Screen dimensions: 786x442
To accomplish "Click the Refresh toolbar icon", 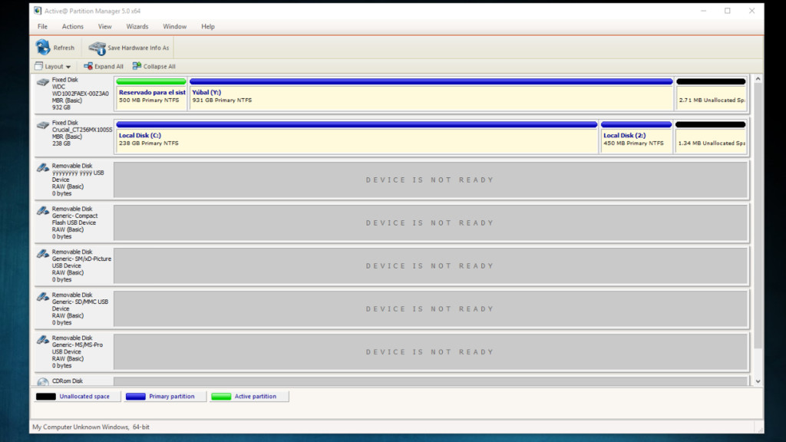I will pyautogui.click(x=43, y=48).
